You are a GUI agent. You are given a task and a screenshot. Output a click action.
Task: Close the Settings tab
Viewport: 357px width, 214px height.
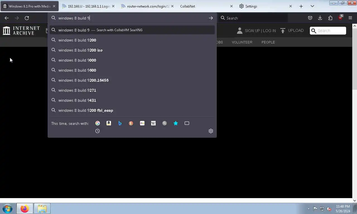coord(290,6)
